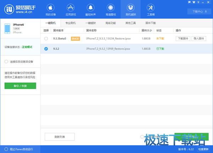Click 操作 column header

pyautogui.click(x=178, y=30)
